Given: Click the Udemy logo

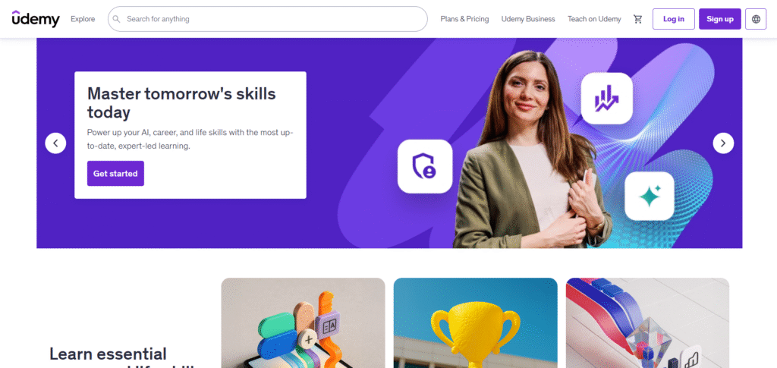Looking at the screenshot, I should point(36,19).
